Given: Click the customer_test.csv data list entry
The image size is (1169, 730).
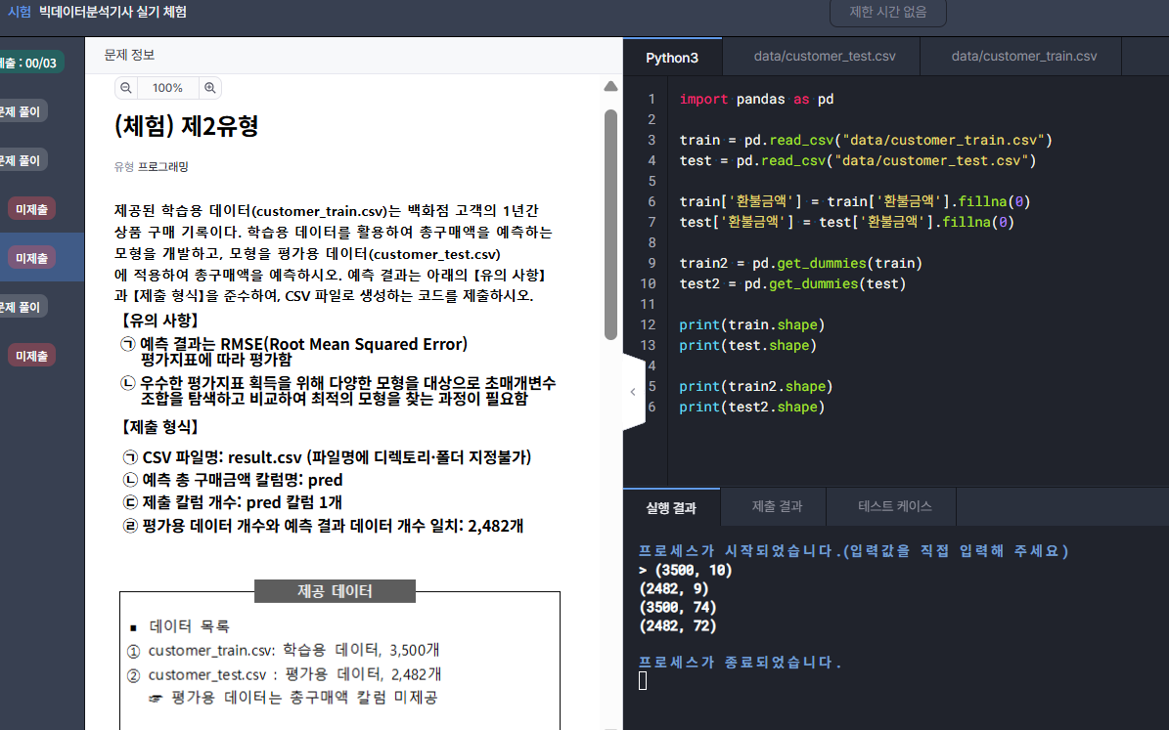Looking at the screenshot, I should 284,674.
